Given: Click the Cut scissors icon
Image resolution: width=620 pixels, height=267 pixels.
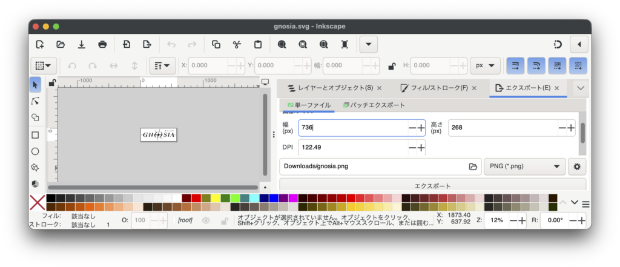Looking at the screenshot, I should click(x=237, y=44).
